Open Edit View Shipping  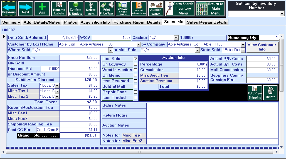pos(255,92)
